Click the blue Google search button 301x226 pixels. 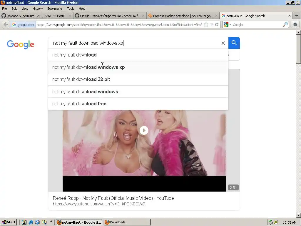tap(234, 43)
